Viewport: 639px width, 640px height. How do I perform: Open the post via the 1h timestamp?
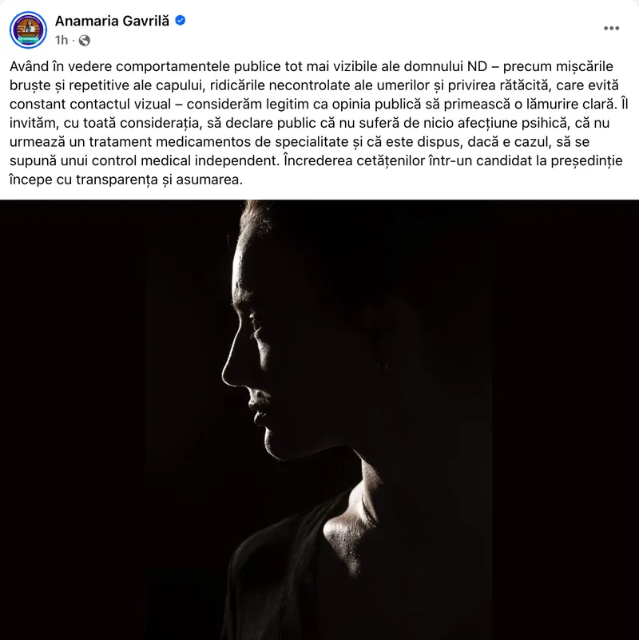coord(62,40)
